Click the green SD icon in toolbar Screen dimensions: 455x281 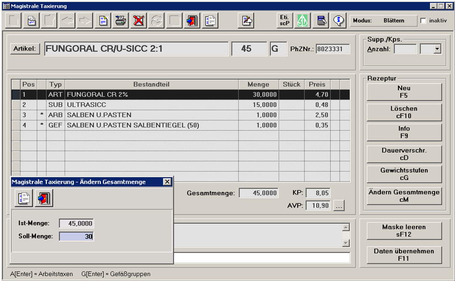(x=302, y=20)
